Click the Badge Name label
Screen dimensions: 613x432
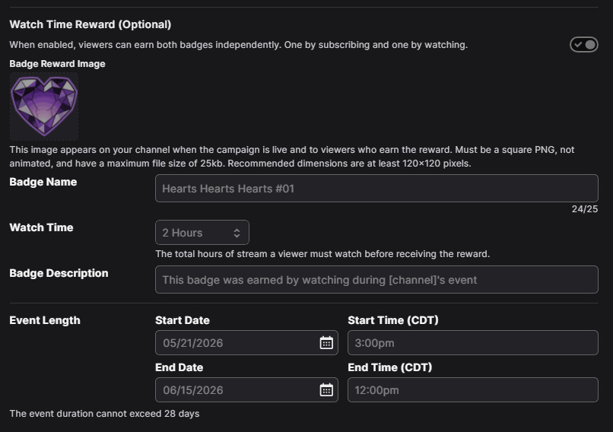click(43, 183)
